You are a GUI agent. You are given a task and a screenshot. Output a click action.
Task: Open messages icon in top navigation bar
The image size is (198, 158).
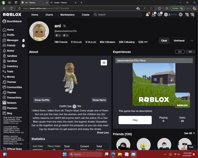160,15
